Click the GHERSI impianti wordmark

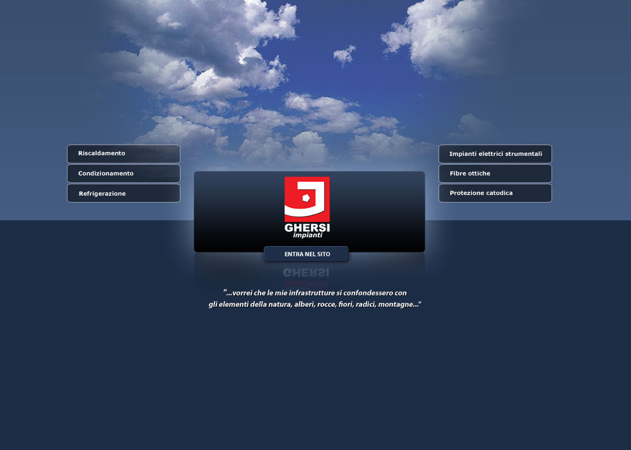pos(307,230)
